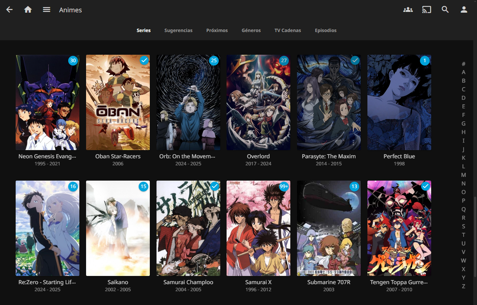This screenshot has height=305, width=477.
Task: Open the Overlord poster
Action: pos(258,102)
